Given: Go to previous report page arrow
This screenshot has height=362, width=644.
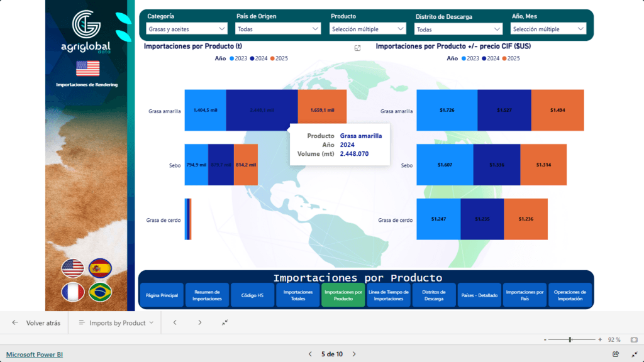Looking at the screenshot, I should click(310, 354).
